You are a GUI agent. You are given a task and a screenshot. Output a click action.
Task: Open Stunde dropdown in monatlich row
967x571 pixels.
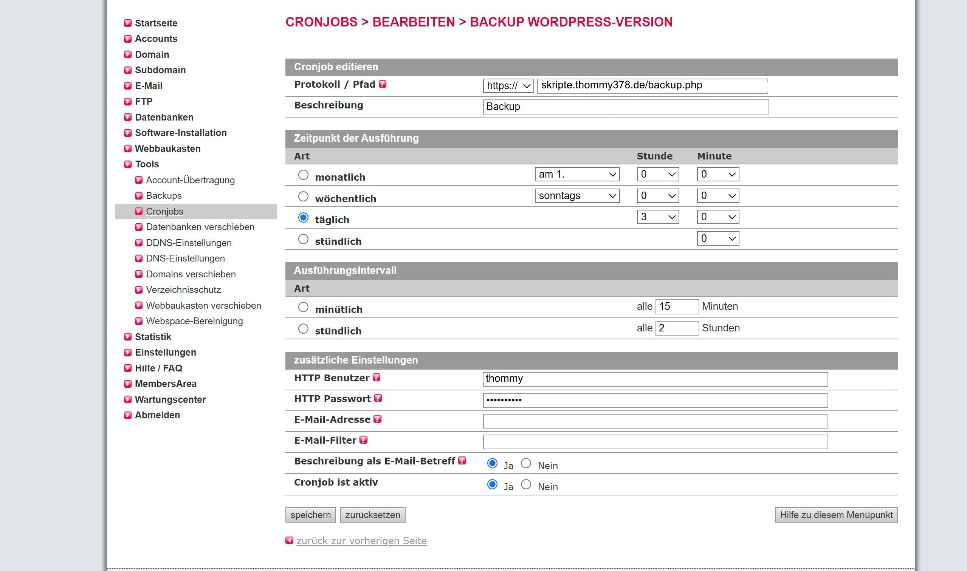tap(658, 174)
